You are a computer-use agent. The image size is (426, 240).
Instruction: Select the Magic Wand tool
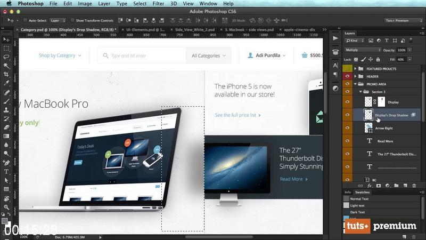6,66
